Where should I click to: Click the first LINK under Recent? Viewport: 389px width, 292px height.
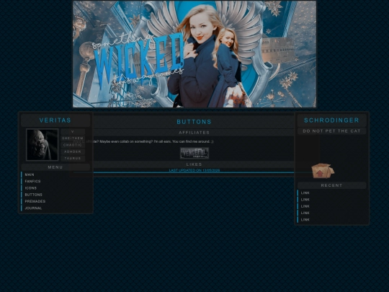click(x=305, y=193)
